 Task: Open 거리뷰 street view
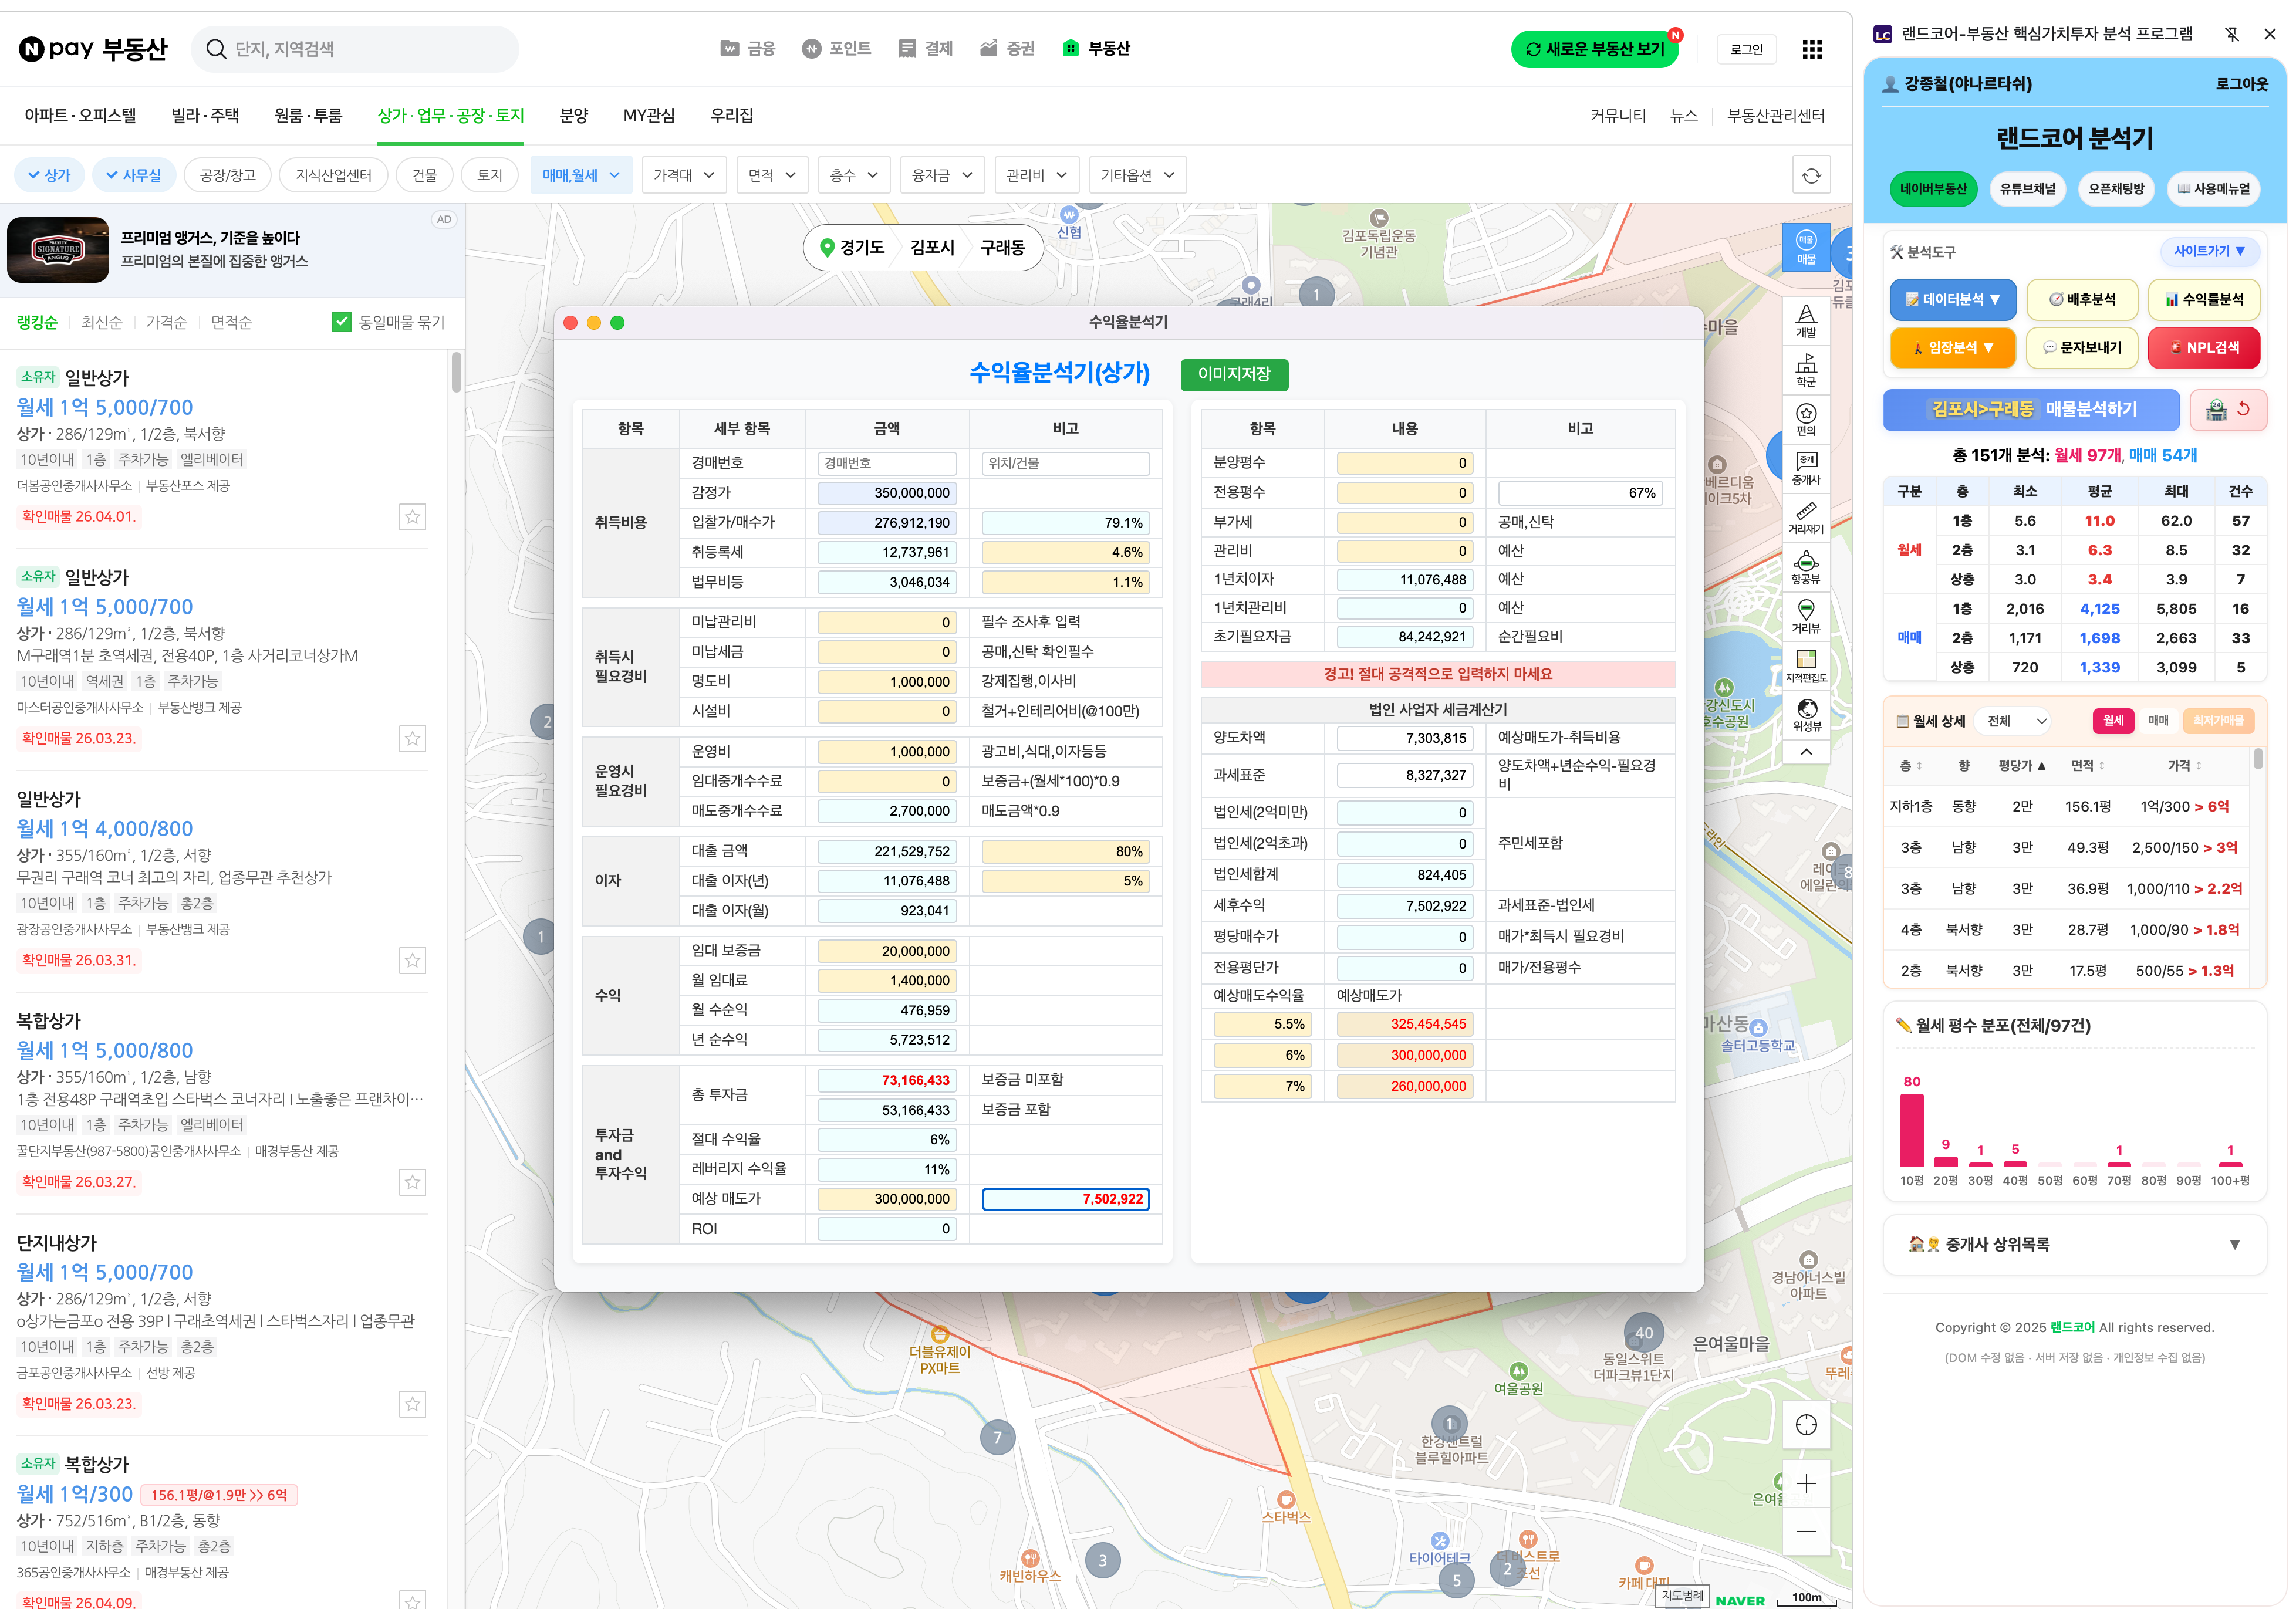(1805, 616)
